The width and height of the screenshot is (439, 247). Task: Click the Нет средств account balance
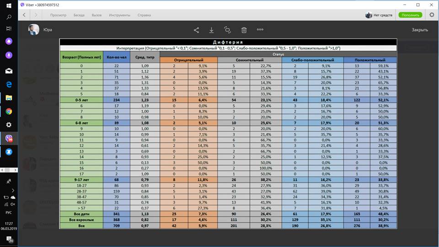[379, 15]
